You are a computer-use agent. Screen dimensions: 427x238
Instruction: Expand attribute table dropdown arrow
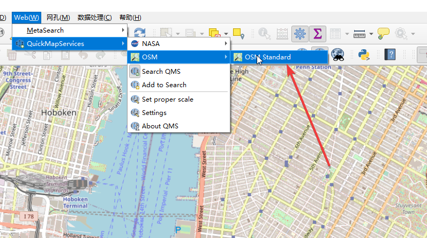point(347,34)
